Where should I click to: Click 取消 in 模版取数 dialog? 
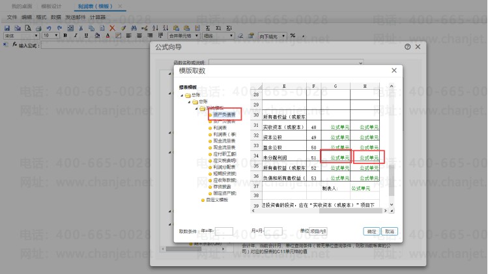pyautogui.click(x=390, y=232)
